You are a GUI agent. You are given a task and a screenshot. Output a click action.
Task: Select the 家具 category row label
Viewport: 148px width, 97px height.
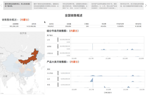(49, 85)
